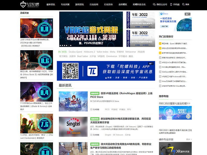Click the 手机端 phone icon
207x155 pixels.
point(171,4)
